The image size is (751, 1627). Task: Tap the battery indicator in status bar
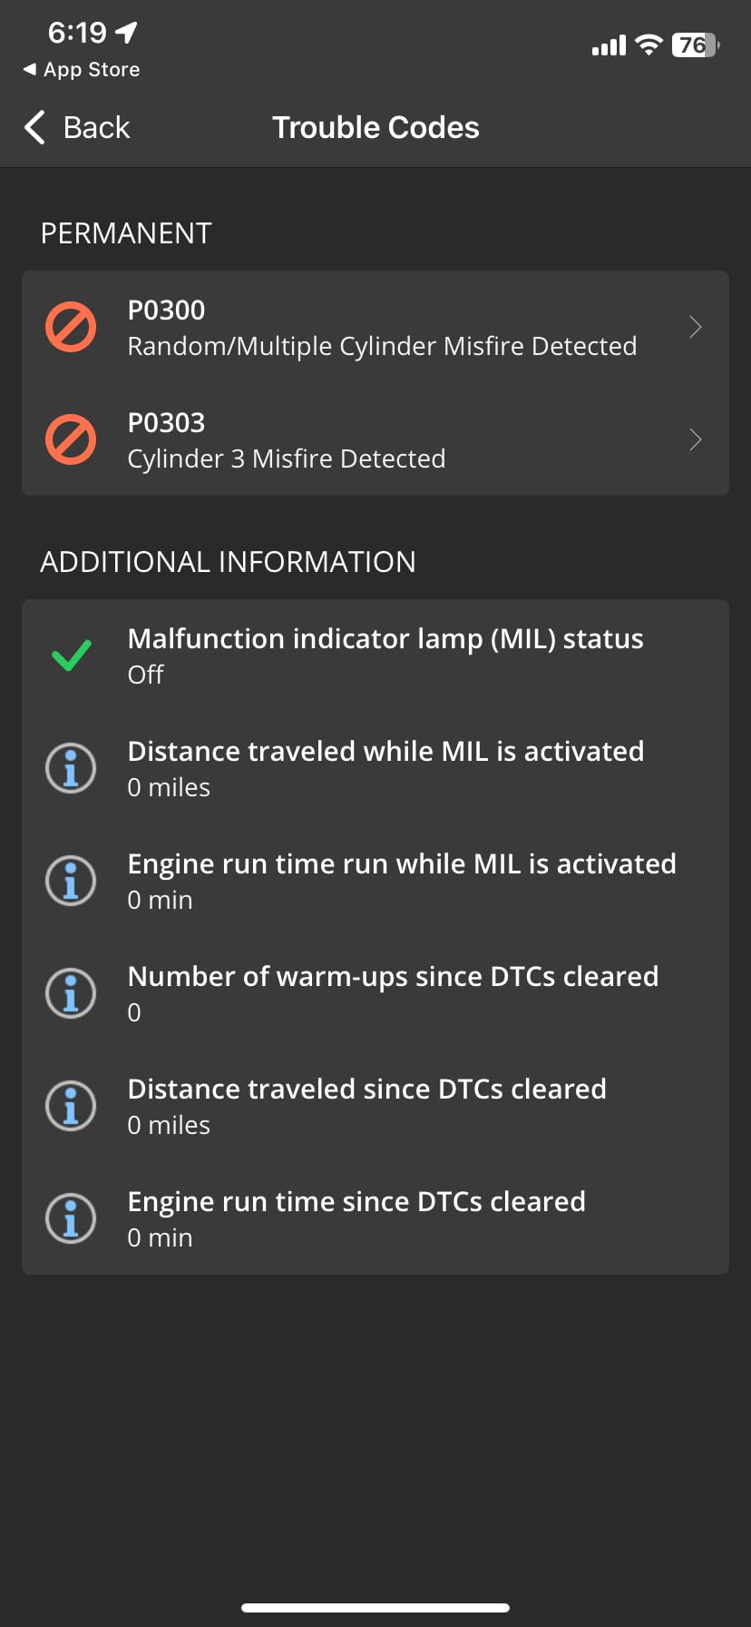[696, 44]
